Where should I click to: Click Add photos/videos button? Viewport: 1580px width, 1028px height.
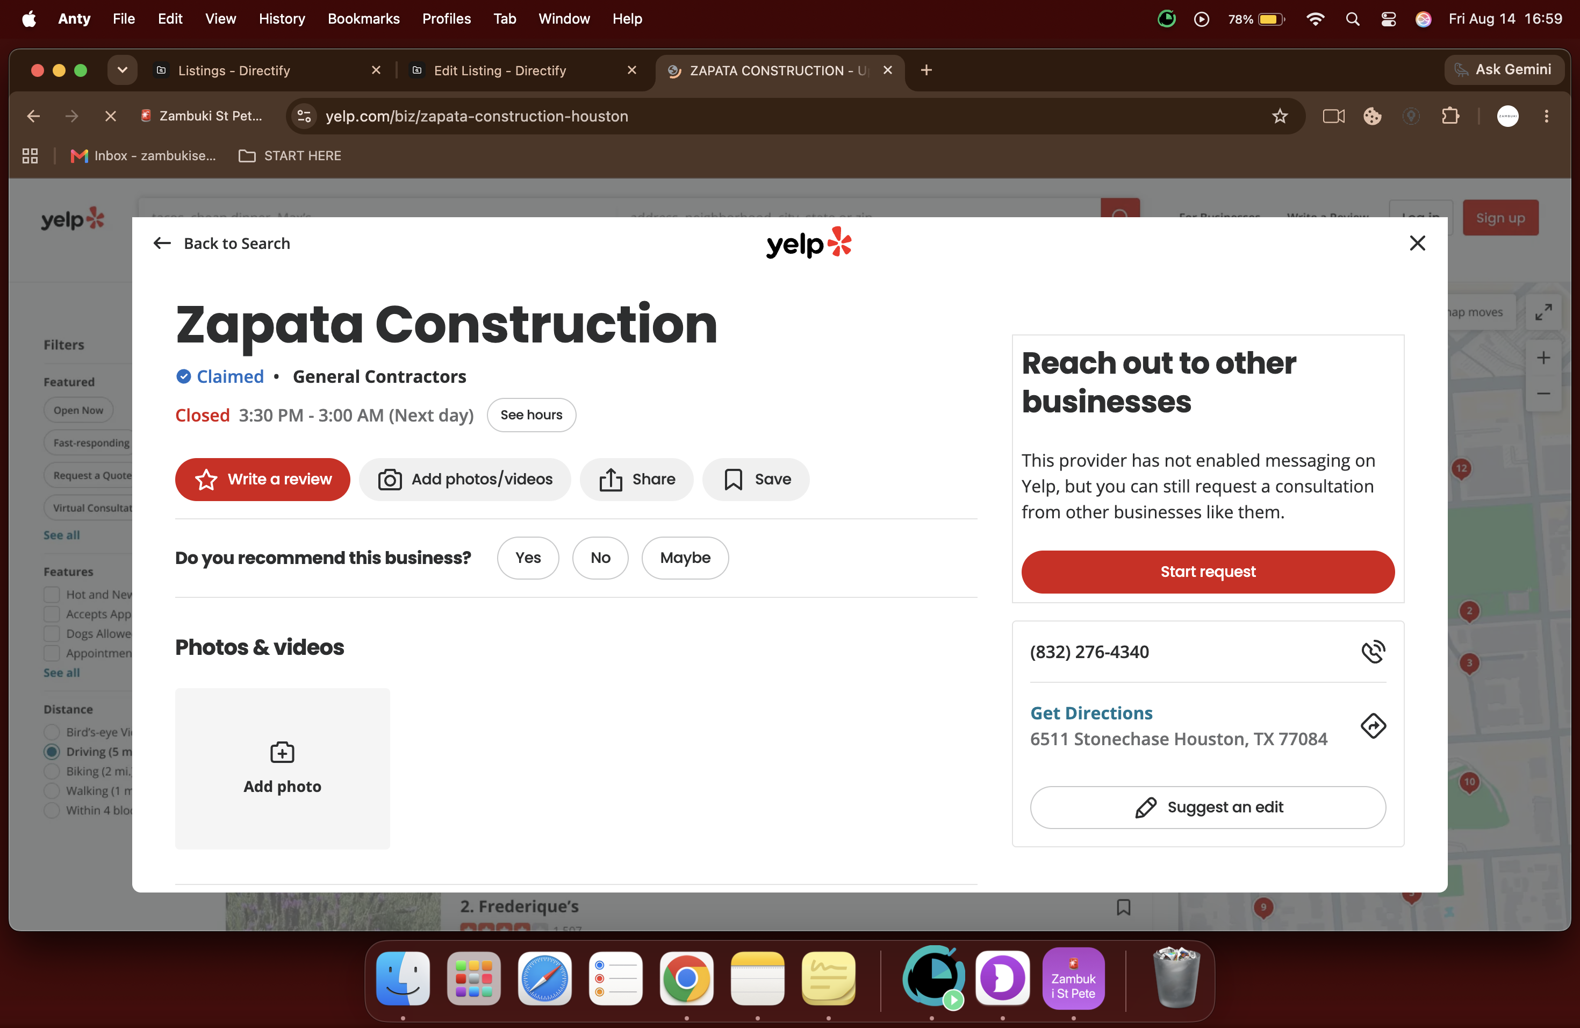(x=465, y=480)
